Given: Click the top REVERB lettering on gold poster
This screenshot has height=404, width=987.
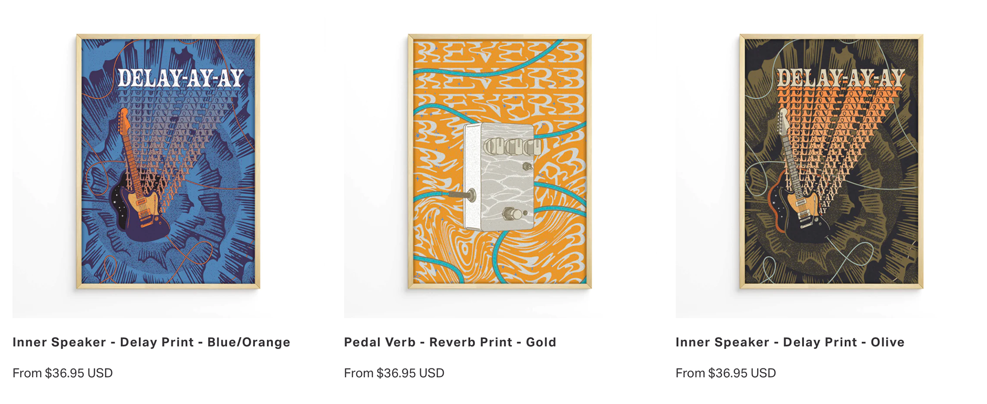Looking at the screenshot, I should tap(500, 52).
